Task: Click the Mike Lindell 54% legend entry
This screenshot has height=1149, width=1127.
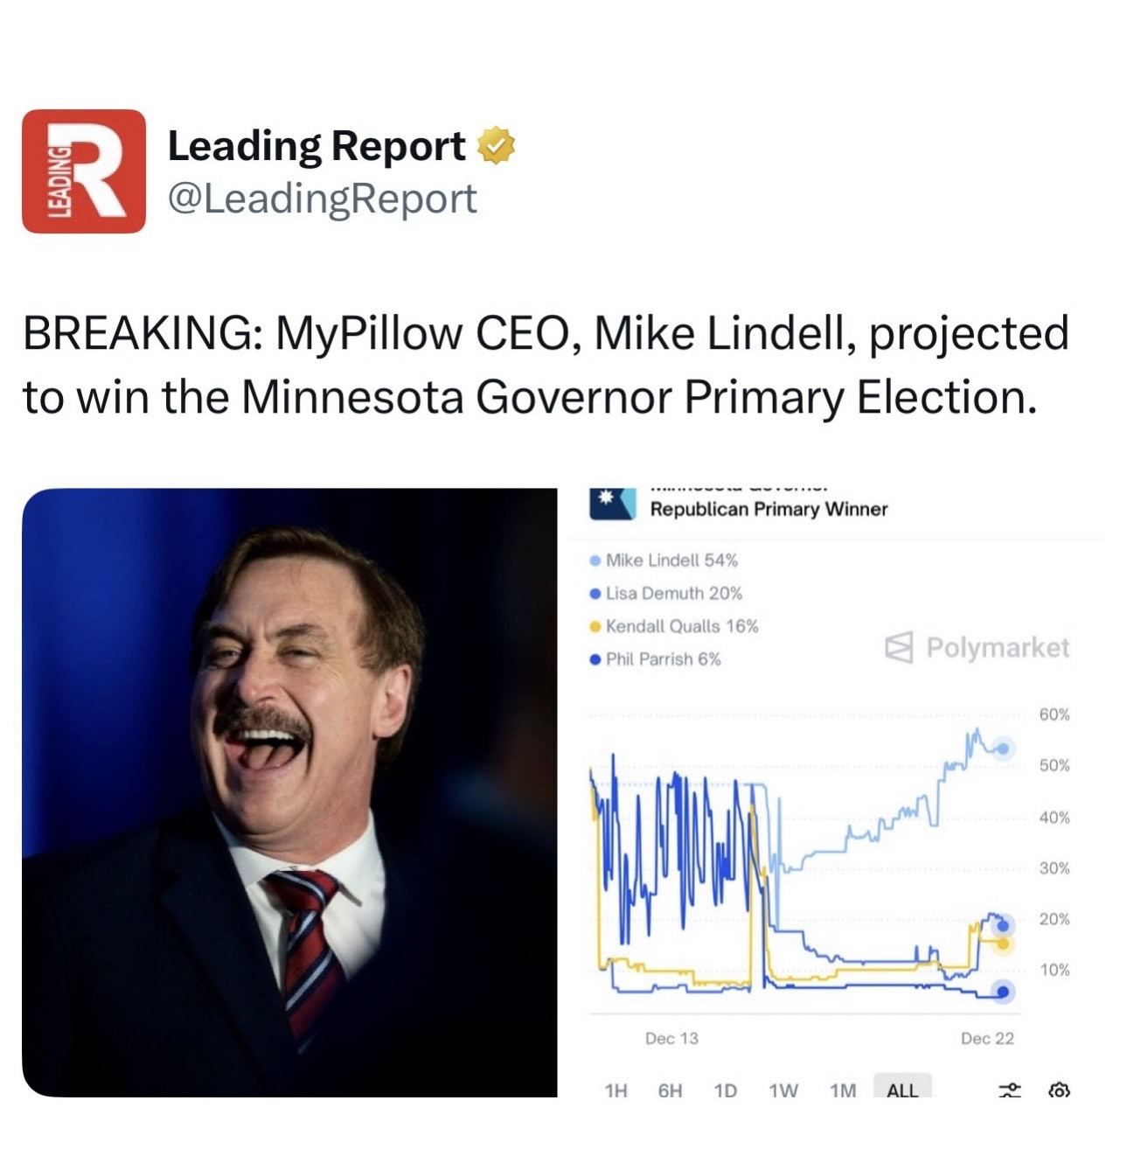Action: 671,560
